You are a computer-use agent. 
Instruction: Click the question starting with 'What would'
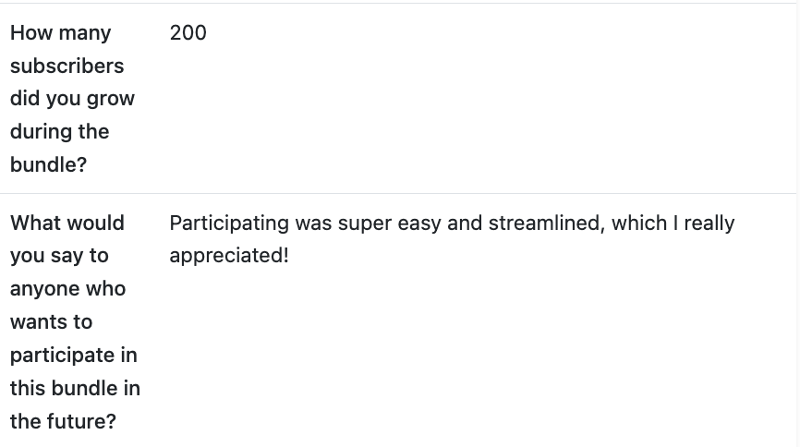pyautogui.click(x=67, y=223)
